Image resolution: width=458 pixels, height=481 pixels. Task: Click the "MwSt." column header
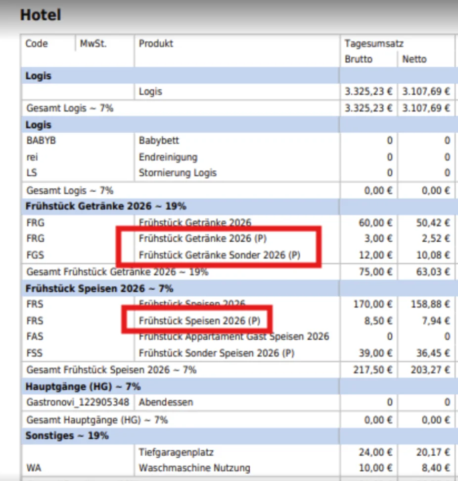93,44
